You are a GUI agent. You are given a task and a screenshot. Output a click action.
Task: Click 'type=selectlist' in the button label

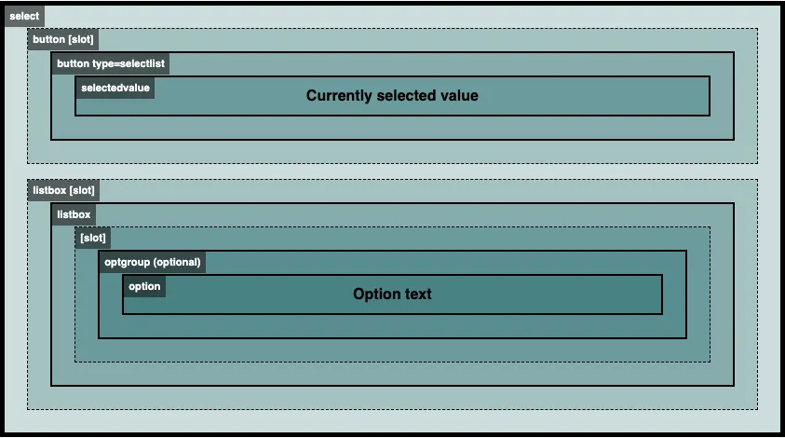129,63
